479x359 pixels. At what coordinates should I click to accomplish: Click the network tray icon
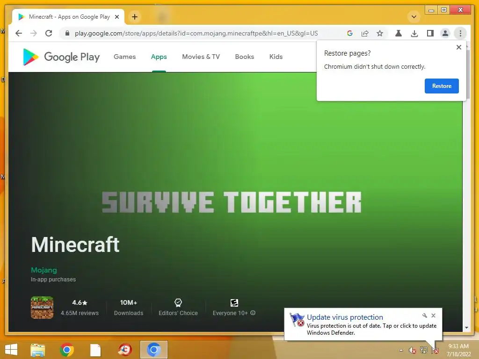point(423,350)
